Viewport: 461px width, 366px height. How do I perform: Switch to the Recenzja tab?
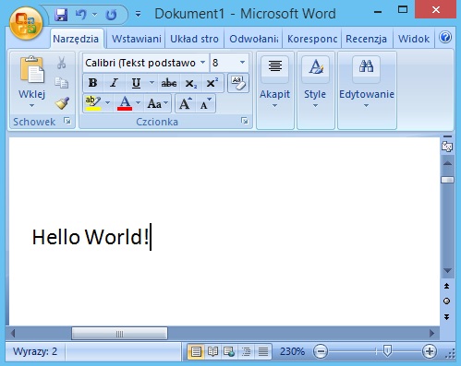coord(366,39)
